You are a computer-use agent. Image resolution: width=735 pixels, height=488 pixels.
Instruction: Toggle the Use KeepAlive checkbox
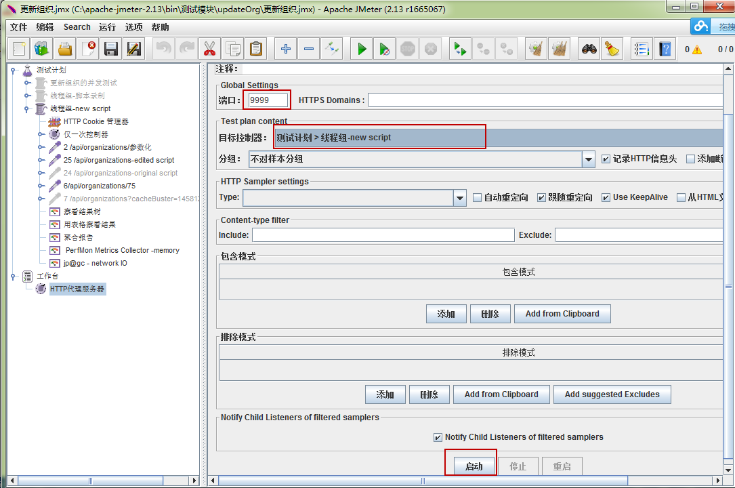point(606,197)
